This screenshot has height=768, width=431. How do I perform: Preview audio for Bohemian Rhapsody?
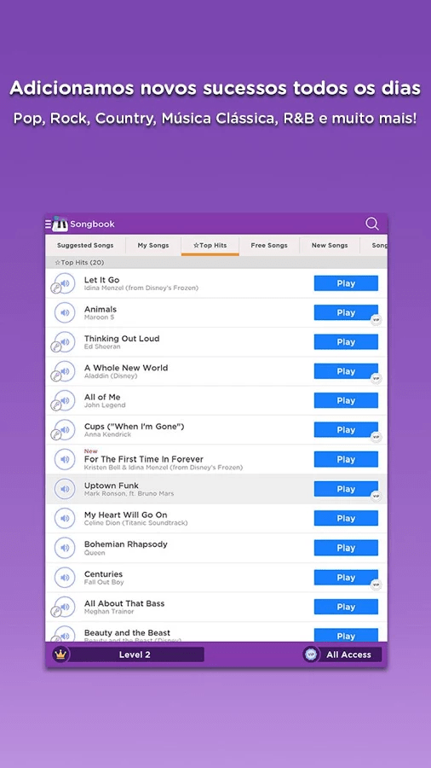pyautogui.click(x=65, y=548)
